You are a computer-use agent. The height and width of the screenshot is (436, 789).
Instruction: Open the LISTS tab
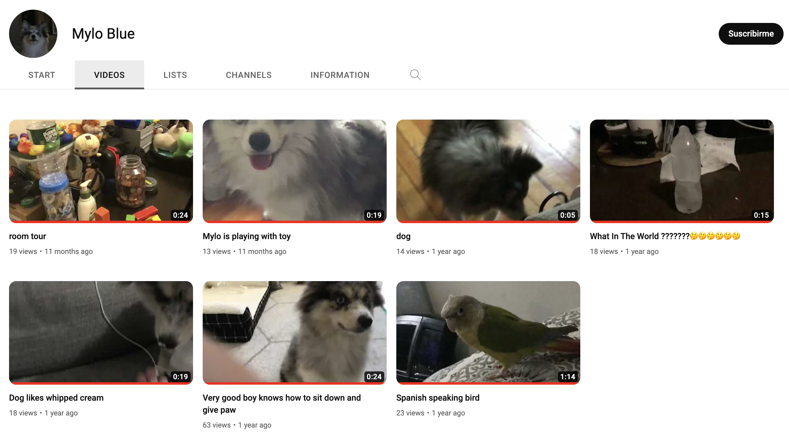pos(175,75)
